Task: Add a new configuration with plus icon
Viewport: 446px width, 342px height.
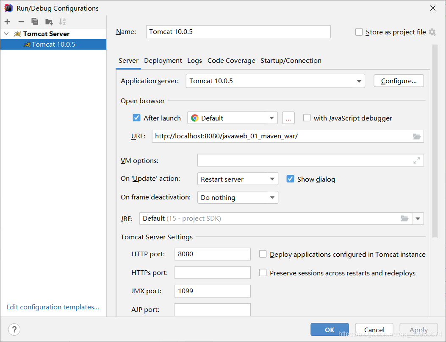Action: click(7, 22)
